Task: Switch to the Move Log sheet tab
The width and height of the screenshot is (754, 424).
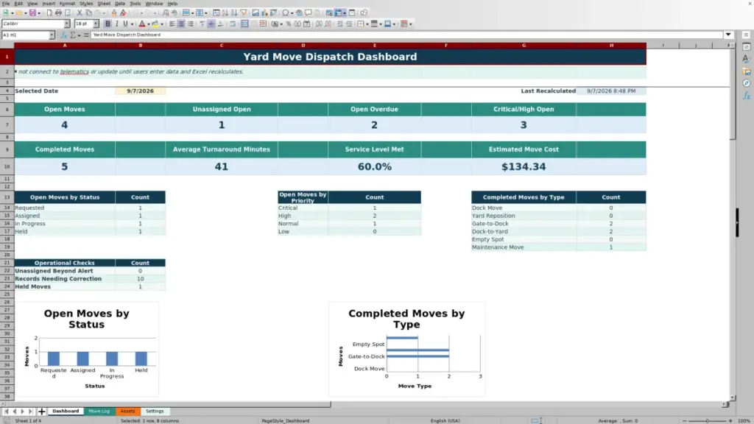Action: click(99, 411)
